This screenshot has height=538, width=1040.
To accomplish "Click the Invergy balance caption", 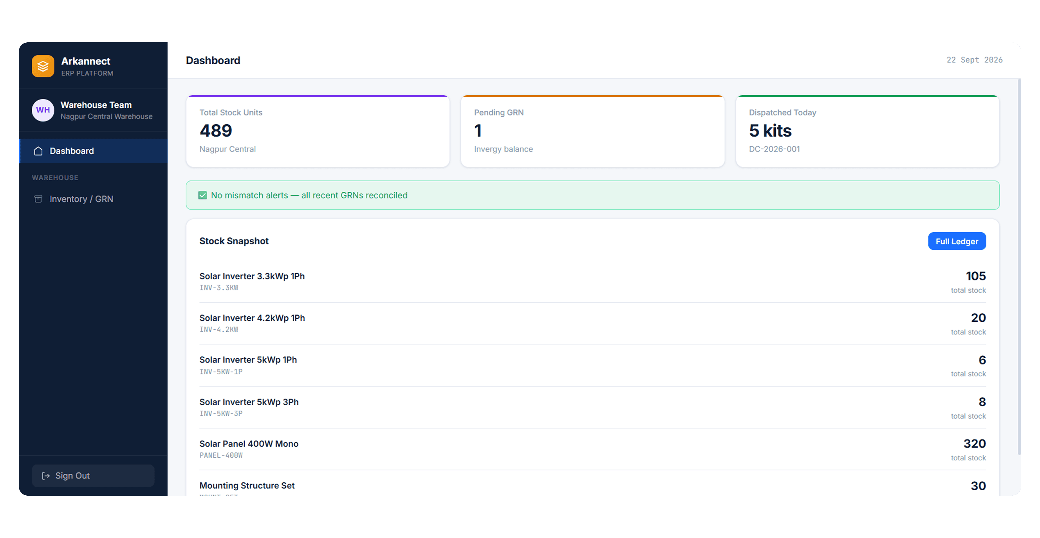I will click(504, 149).
